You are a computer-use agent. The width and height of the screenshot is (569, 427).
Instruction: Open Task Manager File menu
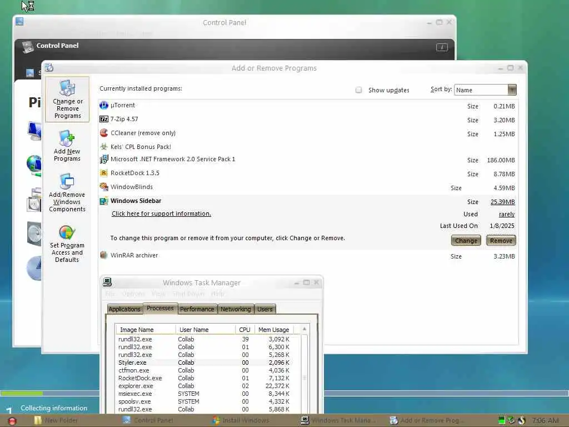pyautogui.click(x=110, y=294)
